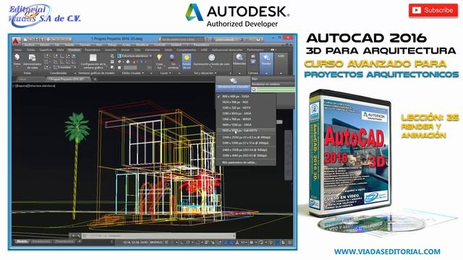
Task: Switch to the Superficie ribbon tab
Action: (46, 50)
